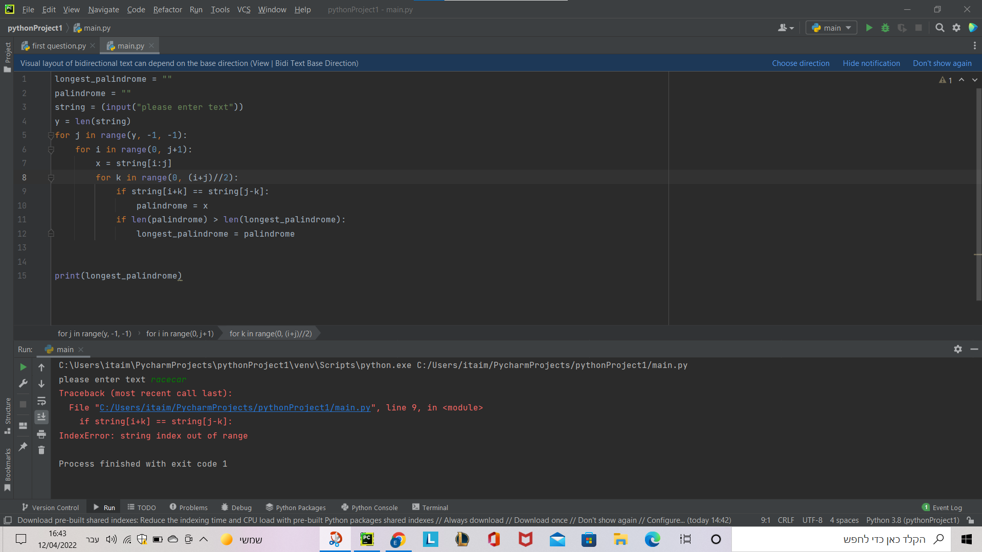Open Run panel settings gear icon
Image resolution: width=982 pixels, height=552 pixels.
pyautogui.click(x=957, y=349)
